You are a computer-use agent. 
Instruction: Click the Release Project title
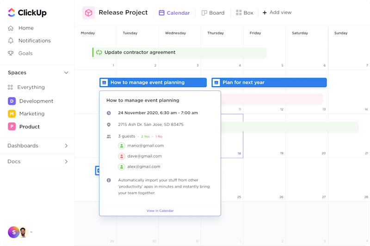(x=123, y=13)
